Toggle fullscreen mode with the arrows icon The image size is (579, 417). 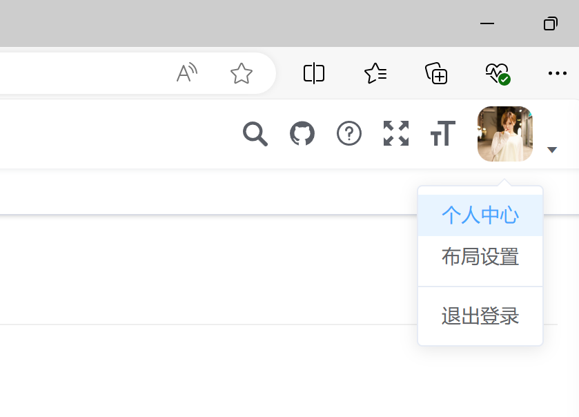pos(396,133)
